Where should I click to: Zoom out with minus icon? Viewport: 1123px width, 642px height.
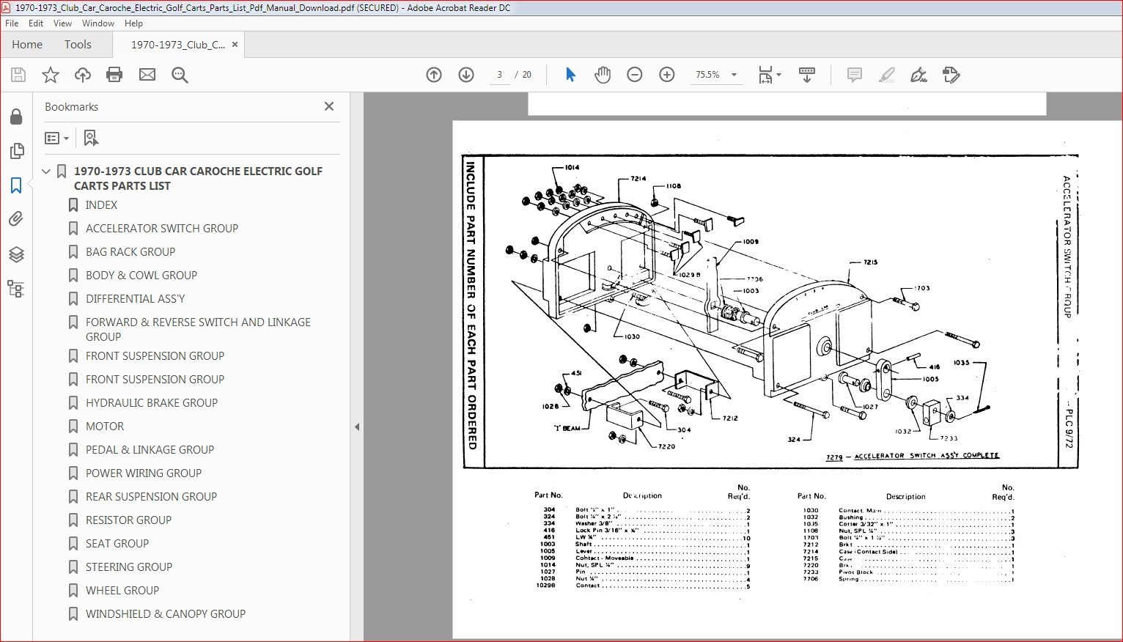(x=635, y=75)
